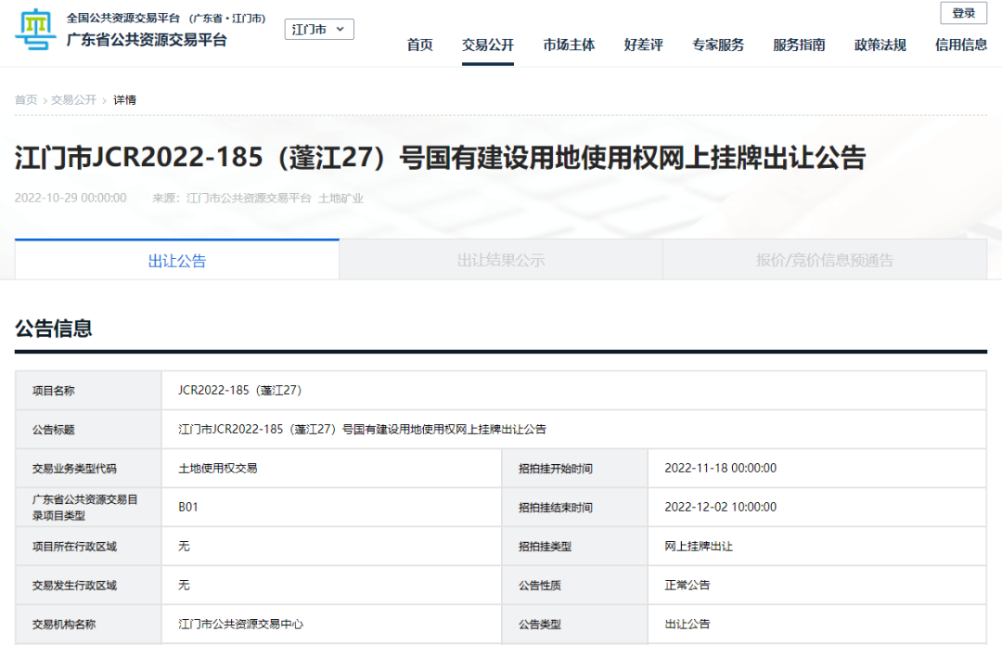Screen dimensions: 1002x645
Task: Open the 好差评 navigation item
Action: 643,45
